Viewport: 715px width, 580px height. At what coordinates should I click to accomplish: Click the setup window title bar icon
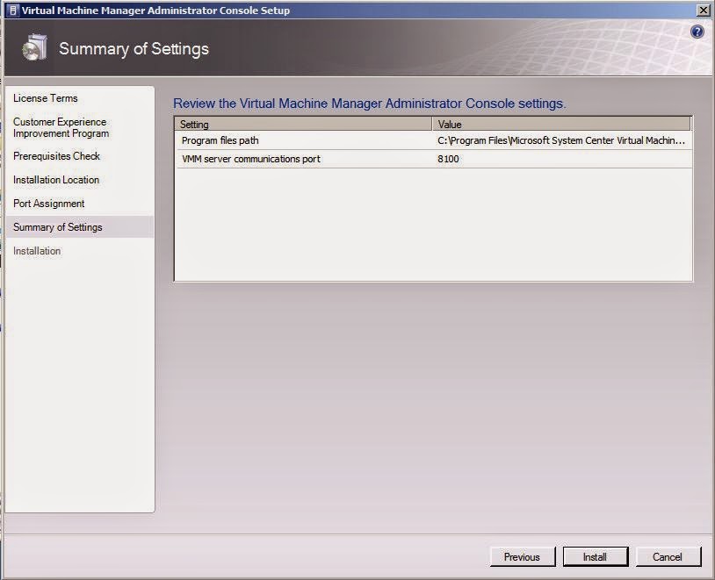pyautogui.click(x=13, y=10)
